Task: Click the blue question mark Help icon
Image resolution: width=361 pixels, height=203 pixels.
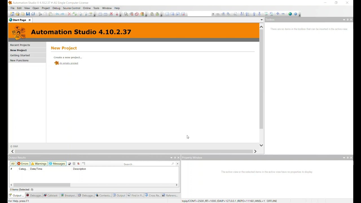Action: click(x=296, y=14)
